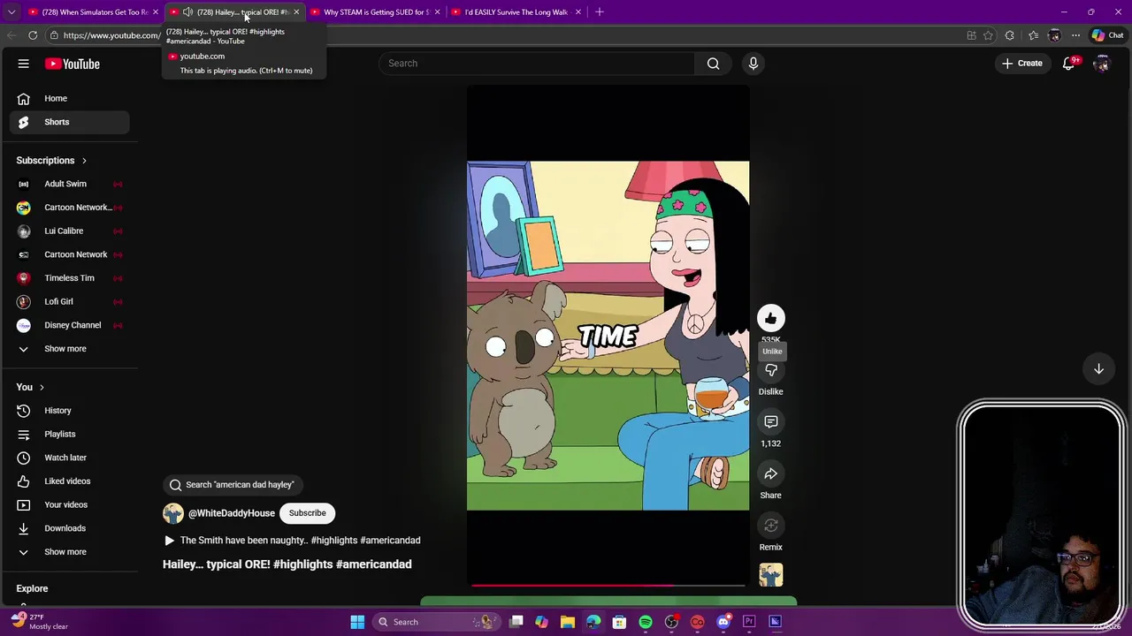Open the tab actions dropdown menu
This screenshot has height=636, width=1132.
click(x=11, y=12)
